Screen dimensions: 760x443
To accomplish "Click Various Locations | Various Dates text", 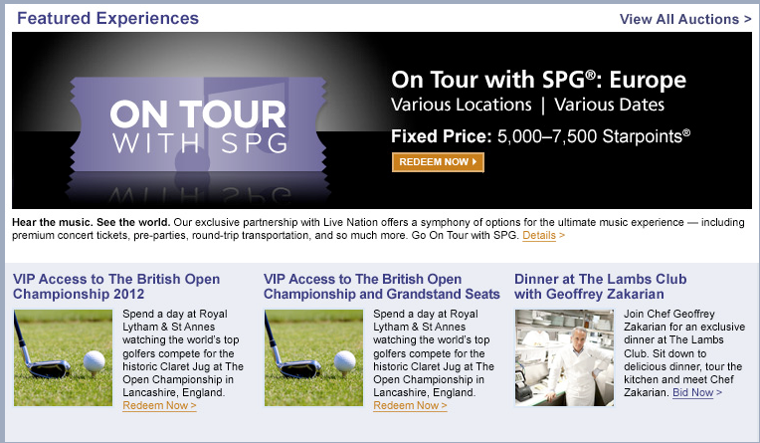I will [x=527, y=105].
